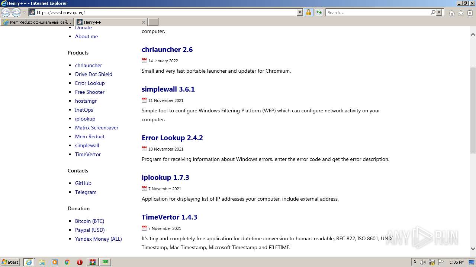Open Windows Explorer folder taskbar icon
The image size is (476, 267).
pyautogui.click(x=42, y=262)
